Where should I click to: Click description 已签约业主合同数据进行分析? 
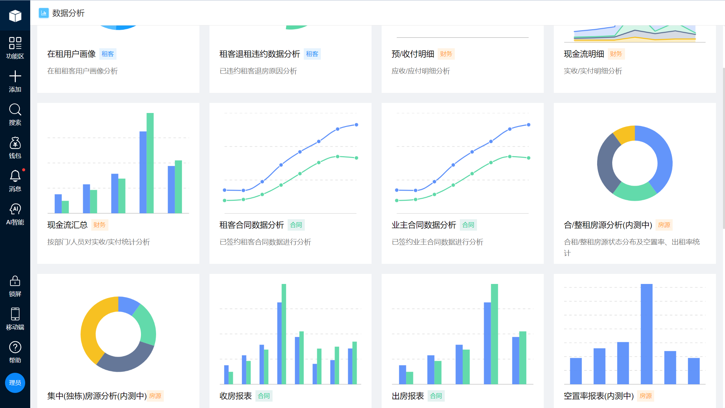point(438,242)
